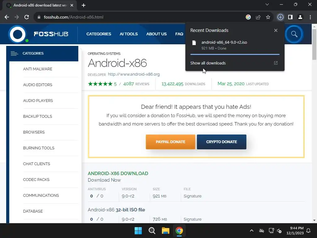Go back with the browser back arrow
This screenshot has width=317, height=238.
(x=7, y=17)
